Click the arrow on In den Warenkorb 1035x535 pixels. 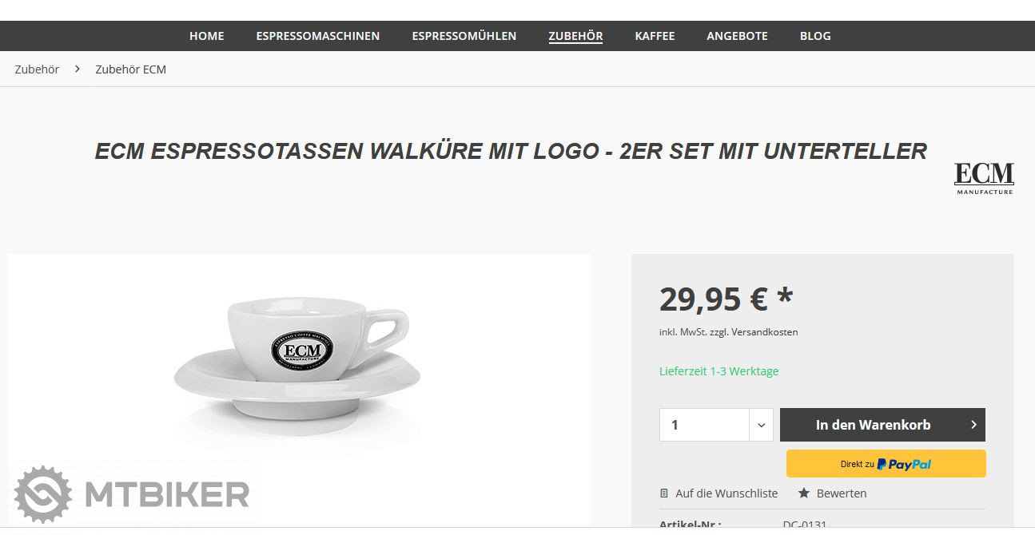973,425
